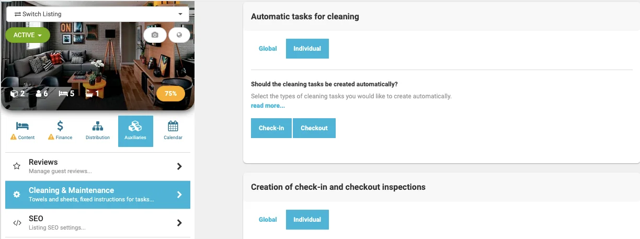Click the Cleaning & Maintenance gear icon

pos(17,195)
